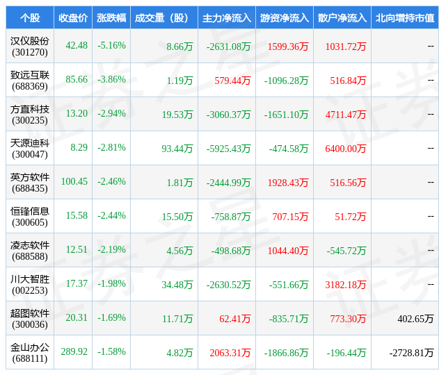
Task: Click the -2.44% change value
Action: 111,216
